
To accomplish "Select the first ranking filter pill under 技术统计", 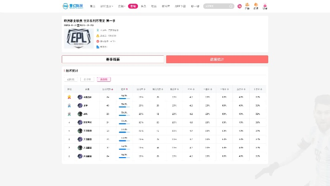I will pos(70,80).
